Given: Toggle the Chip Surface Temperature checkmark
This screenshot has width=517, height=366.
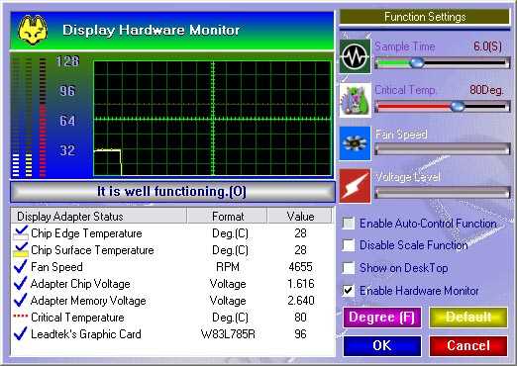Looking at the screenshot, I should (x=21, y=250).
